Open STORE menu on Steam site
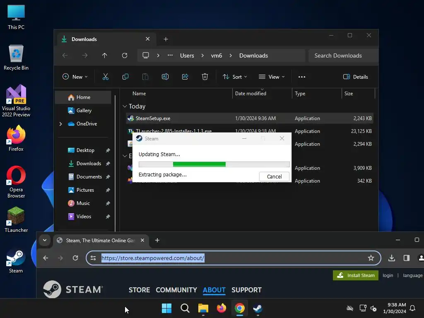Viewport: 424px width, 318px height. tap(139, 290)
